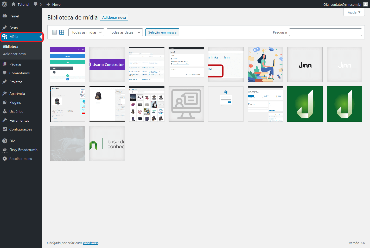Switch to grid view icon
Screen dimensions: 370x248
62,32
